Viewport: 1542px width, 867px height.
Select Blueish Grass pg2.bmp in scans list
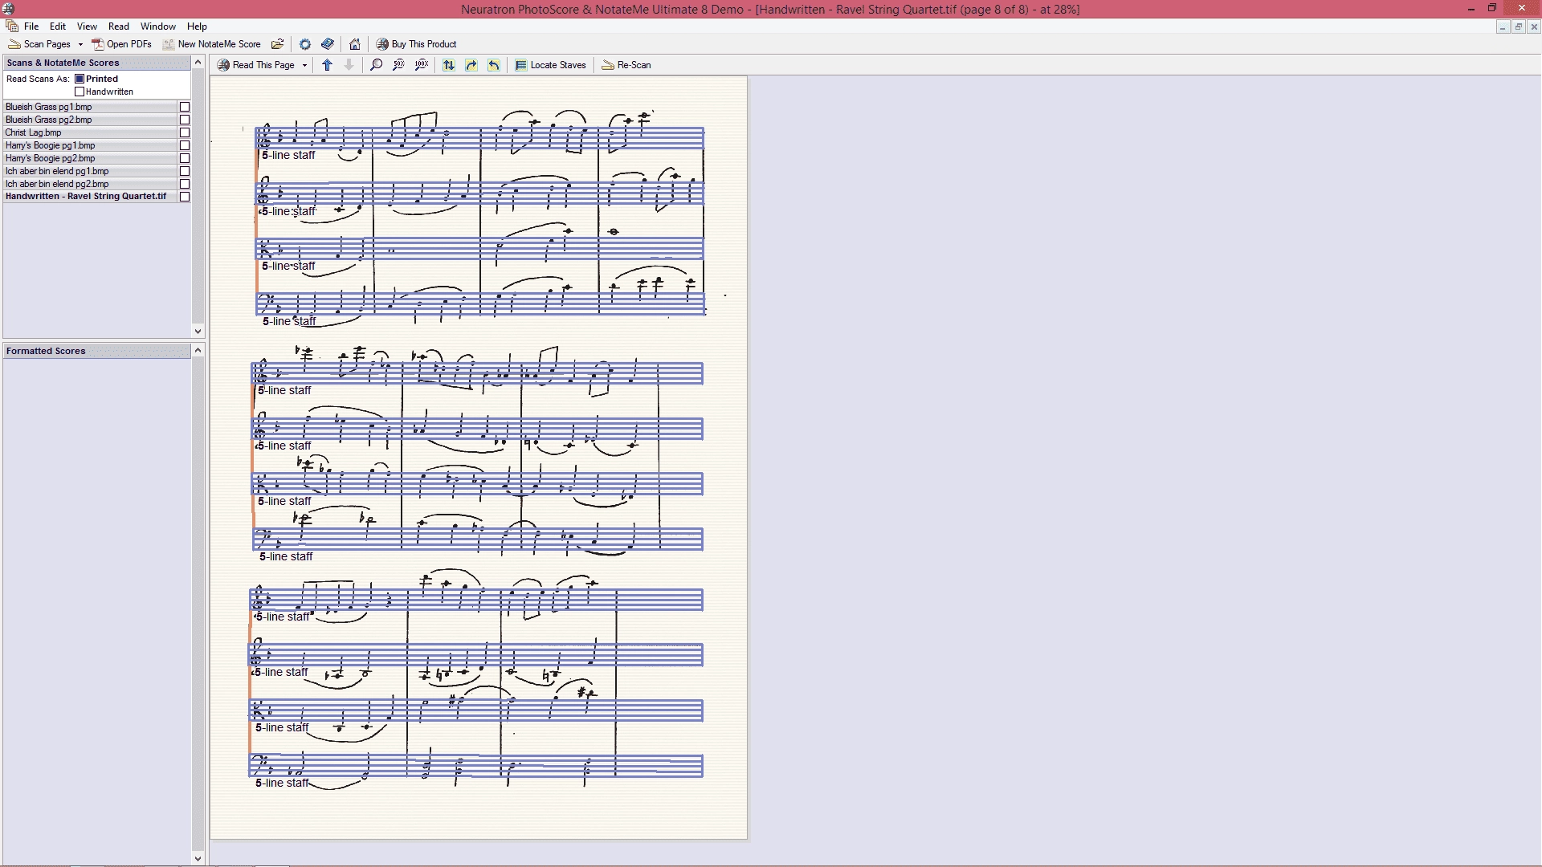point(90,120)
